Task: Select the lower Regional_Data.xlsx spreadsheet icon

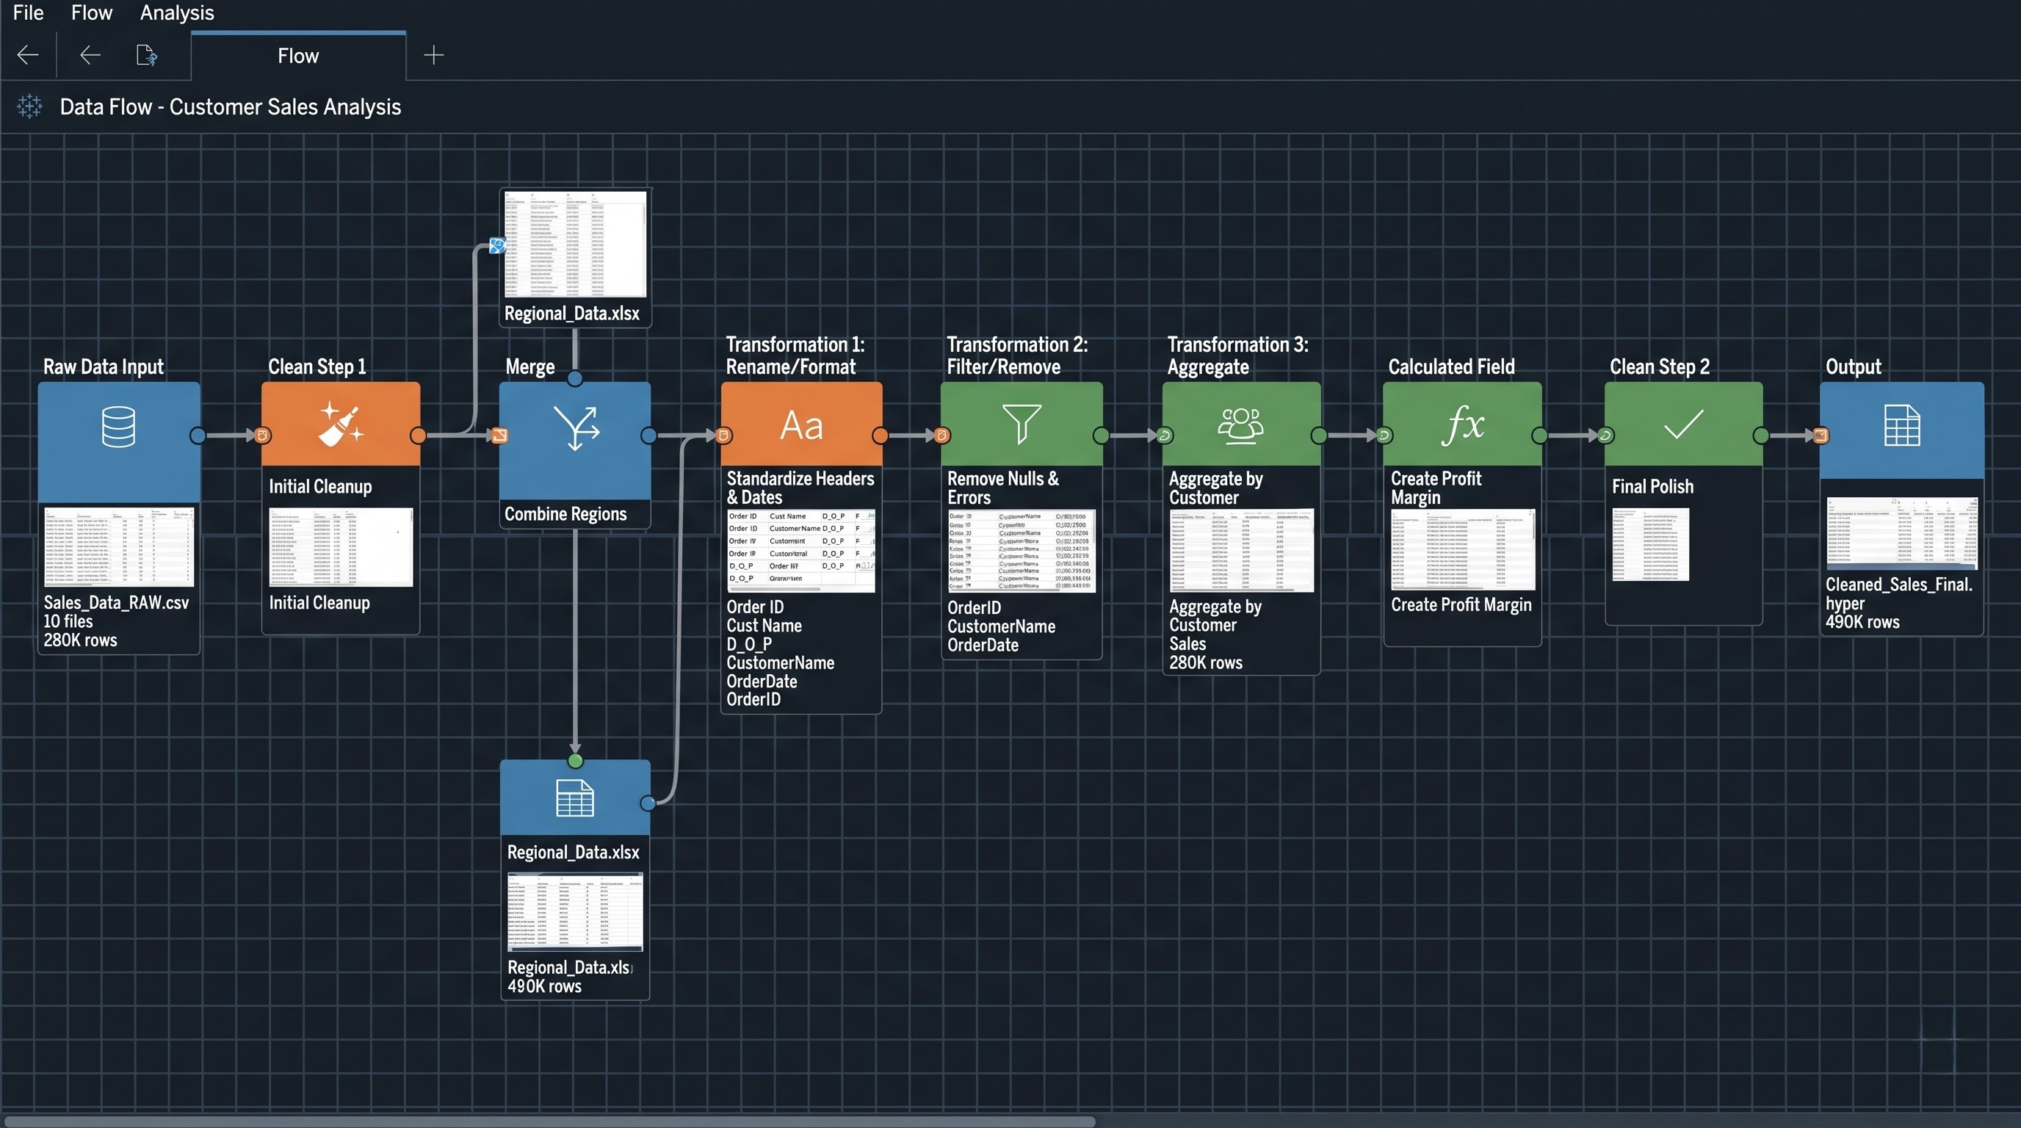Action: pyautogui.click(x=575, y=798)
